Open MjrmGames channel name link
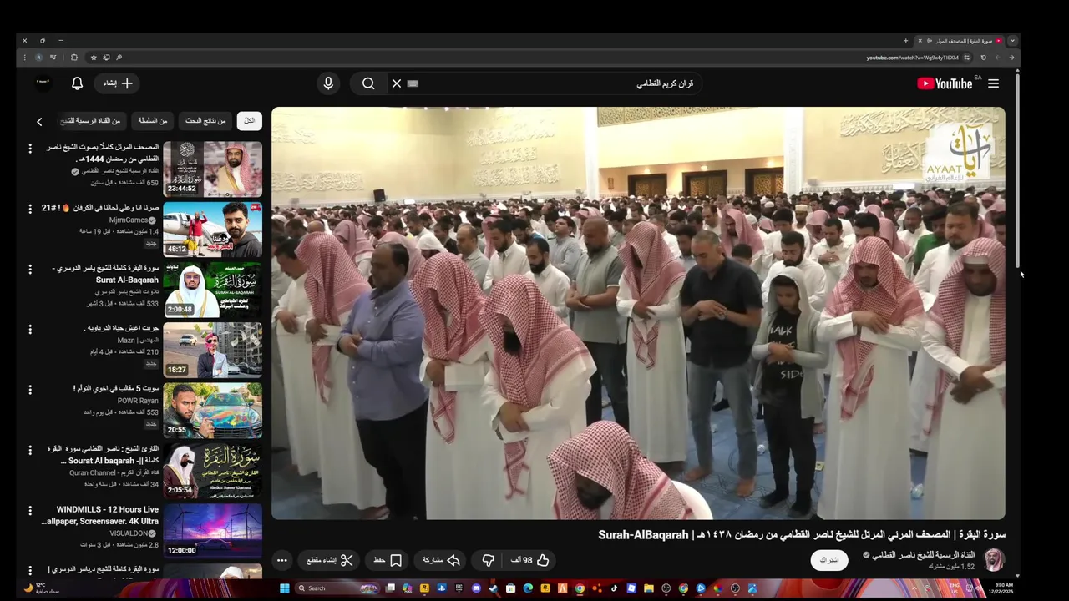 click(x=129, y=220)
